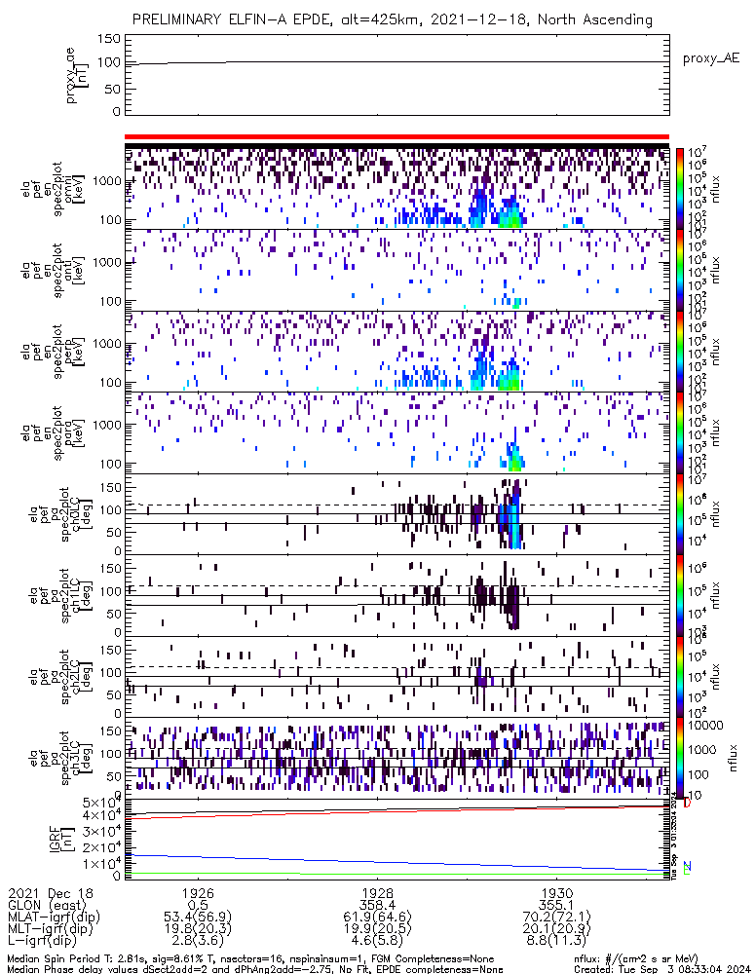Click the proxy_ae [nT] y-axis label
Viewport: 755px width, 974px height.
coord(77,75)
